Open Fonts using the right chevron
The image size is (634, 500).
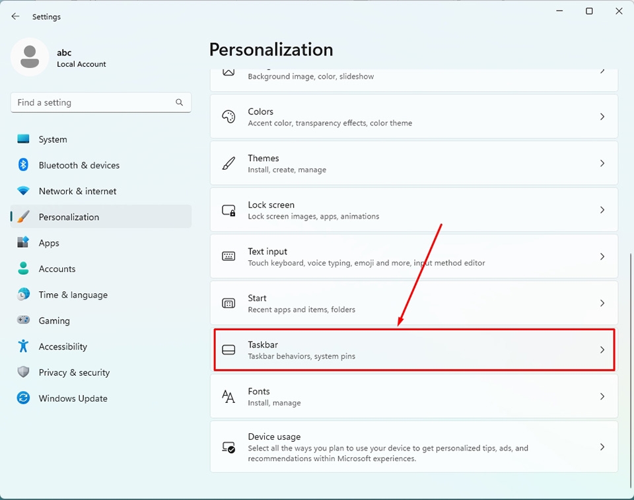click(x=602, y=396)
